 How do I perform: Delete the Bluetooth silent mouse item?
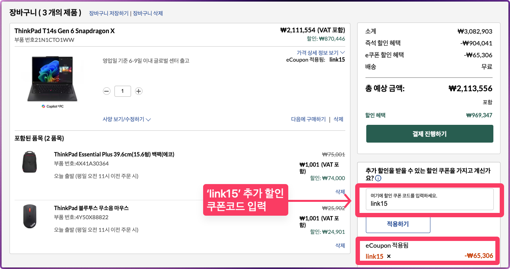[340, 245]
